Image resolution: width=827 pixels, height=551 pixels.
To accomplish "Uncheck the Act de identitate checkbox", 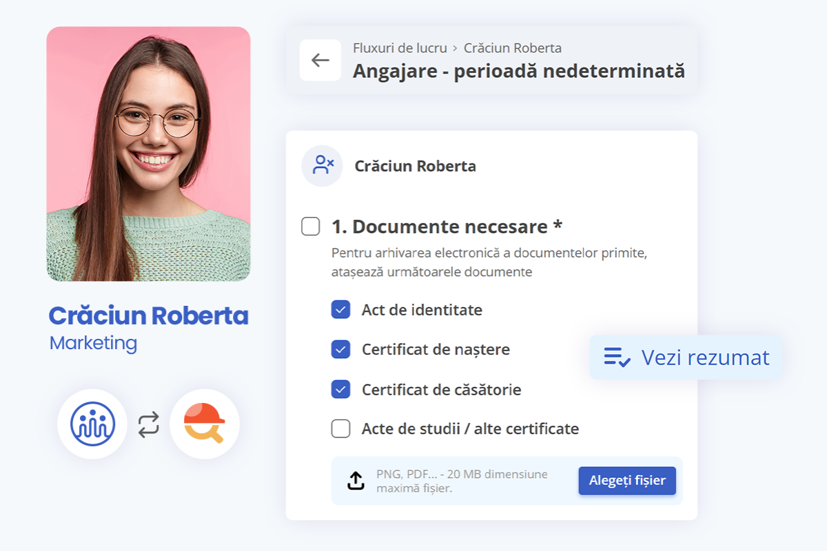I will tap(341, 309).
